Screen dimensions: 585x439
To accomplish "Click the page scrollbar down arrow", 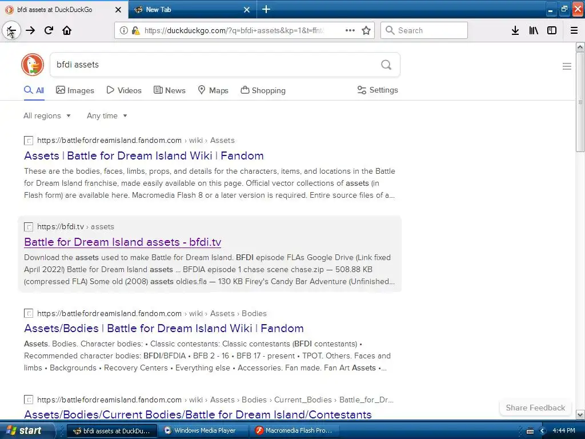I will (x=580, y=414).
